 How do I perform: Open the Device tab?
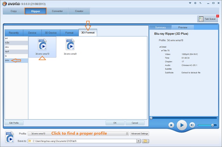32,33
